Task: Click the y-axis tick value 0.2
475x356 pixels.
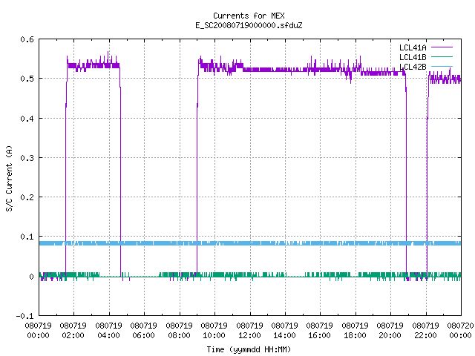Action: (x=27, y=197)
